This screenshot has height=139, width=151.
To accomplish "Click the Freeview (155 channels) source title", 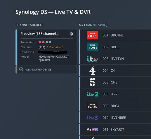I will pyautogui.click(x=40, y=34).
